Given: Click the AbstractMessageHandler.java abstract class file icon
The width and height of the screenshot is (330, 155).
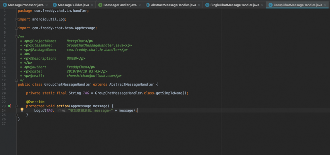Looking at the screenshot, I should 148,5.
